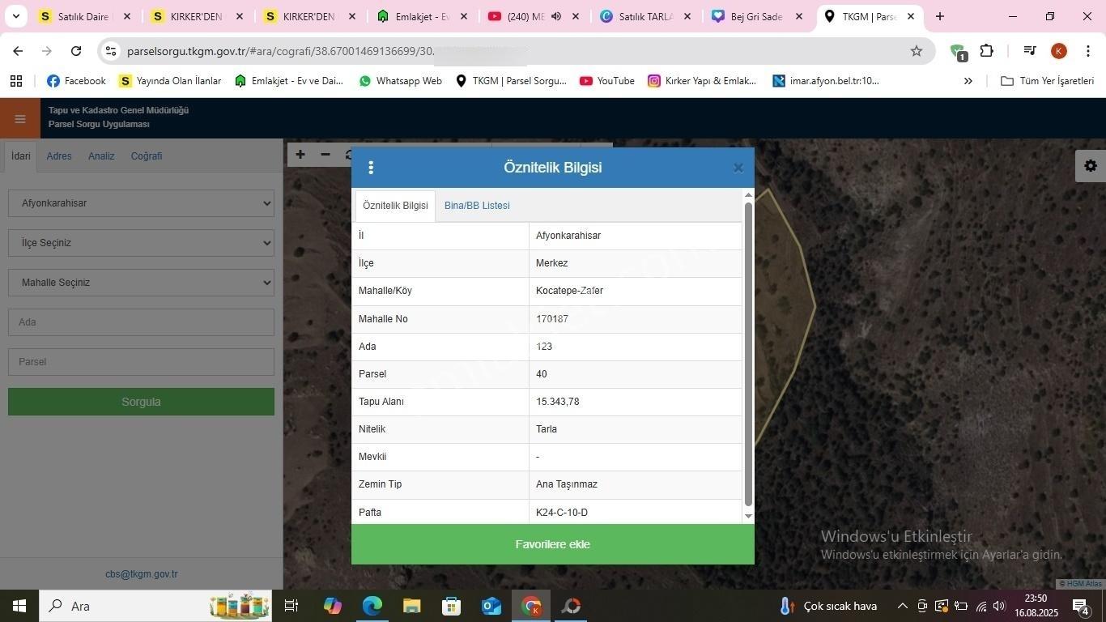This screenshot has height=622, width=1106.
Task: Open the cbs@tkgm.gov.tr email link
Action: 142,574
